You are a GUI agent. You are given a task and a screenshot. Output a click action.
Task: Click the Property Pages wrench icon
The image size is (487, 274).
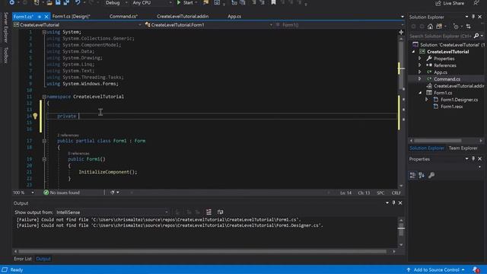(431, 176)
